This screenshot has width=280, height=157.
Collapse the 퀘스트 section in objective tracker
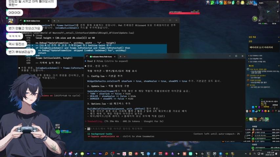279,66
